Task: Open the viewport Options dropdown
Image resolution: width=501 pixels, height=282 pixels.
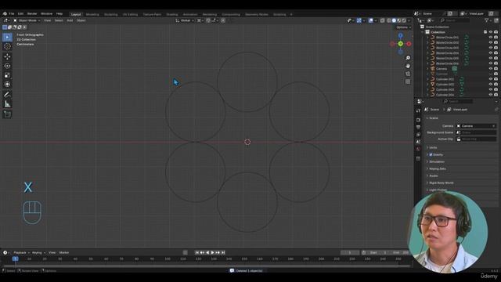Action: (404, 27)
